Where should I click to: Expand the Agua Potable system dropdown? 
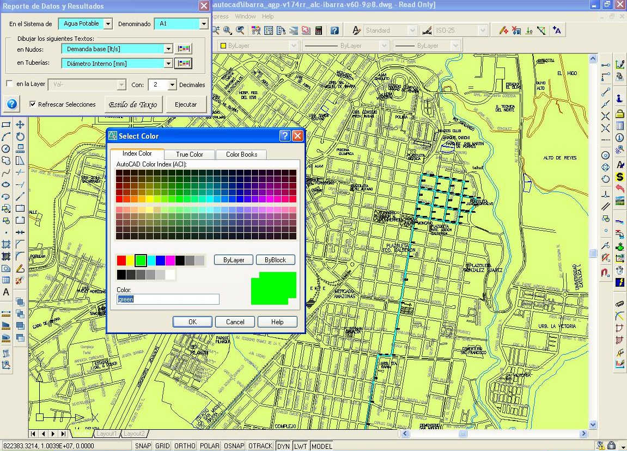(107, 24)
